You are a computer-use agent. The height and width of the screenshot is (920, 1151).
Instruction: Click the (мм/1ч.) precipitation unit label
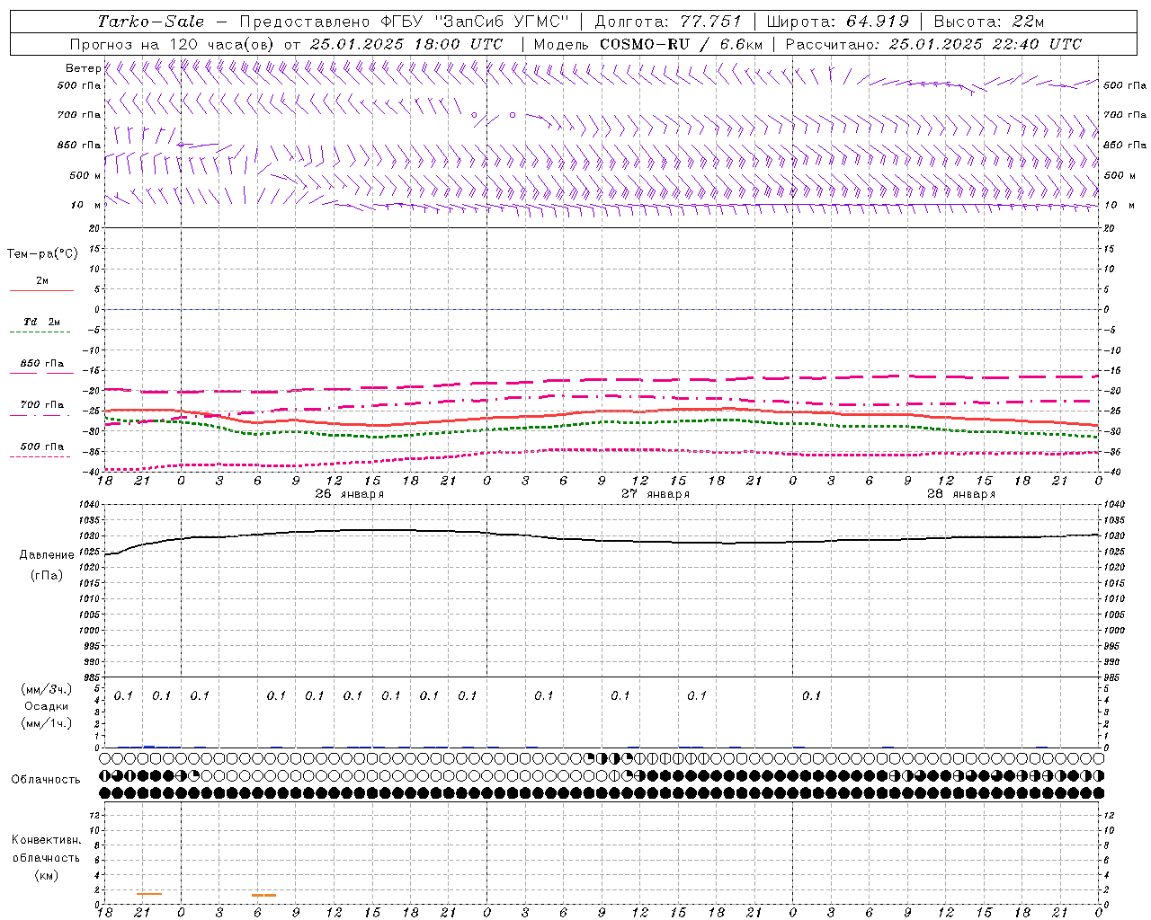[x=46, y=722]
